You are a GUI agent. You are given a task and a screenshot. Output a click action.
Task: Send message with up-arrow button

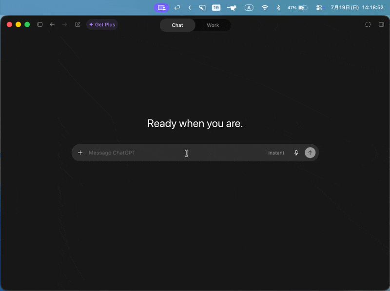point(310,153)
